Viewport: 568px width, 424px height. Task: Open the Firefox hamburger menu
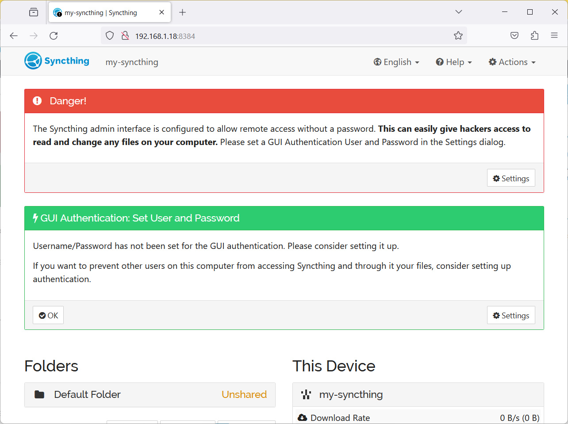click(x=554, y=36)
